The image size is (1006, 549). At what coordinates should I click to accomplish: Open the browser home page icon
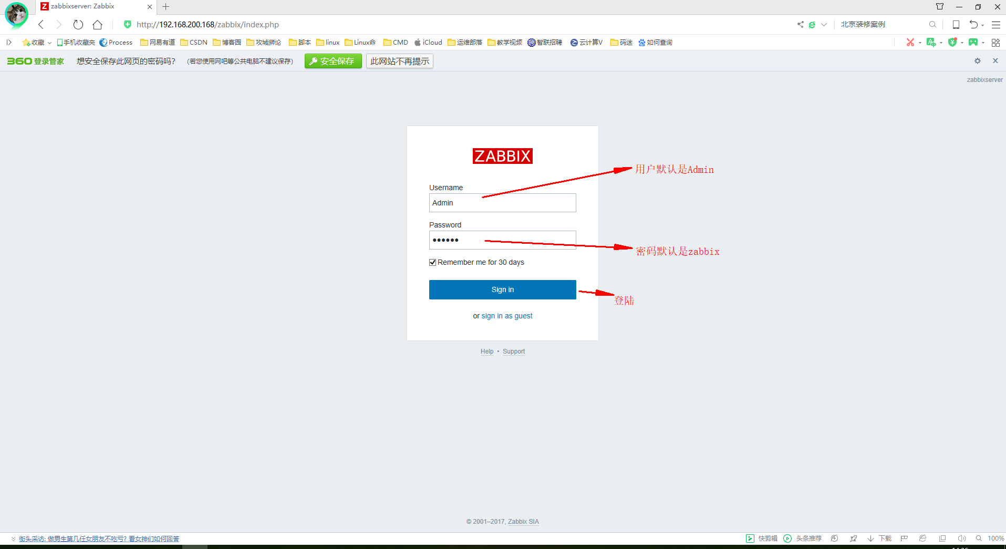(x=97, y=25)
